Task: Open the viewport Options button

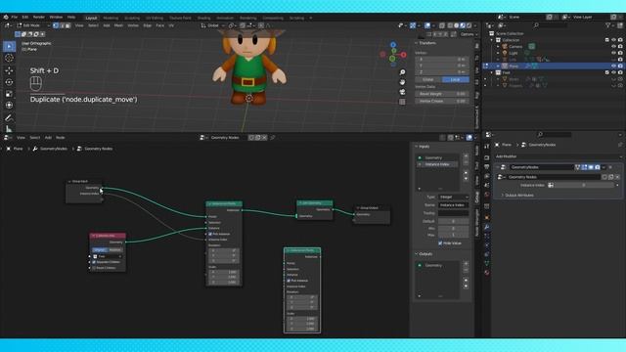Action: [x=468, y=34]
